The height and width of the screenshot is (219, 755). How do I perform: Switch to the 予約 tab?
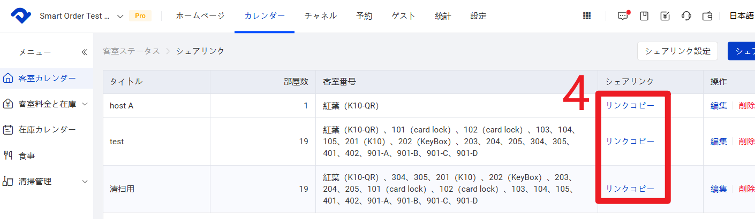364,16
